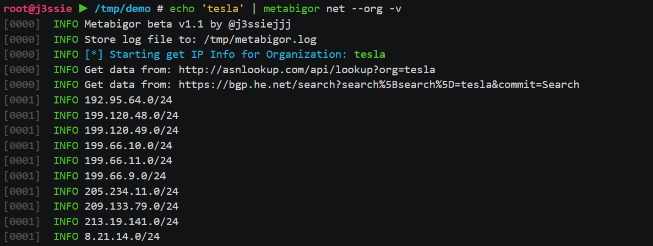Select the 199.66.11.0/24 output line
This screenshot has height=246, width=653.
tap(128, 161)
